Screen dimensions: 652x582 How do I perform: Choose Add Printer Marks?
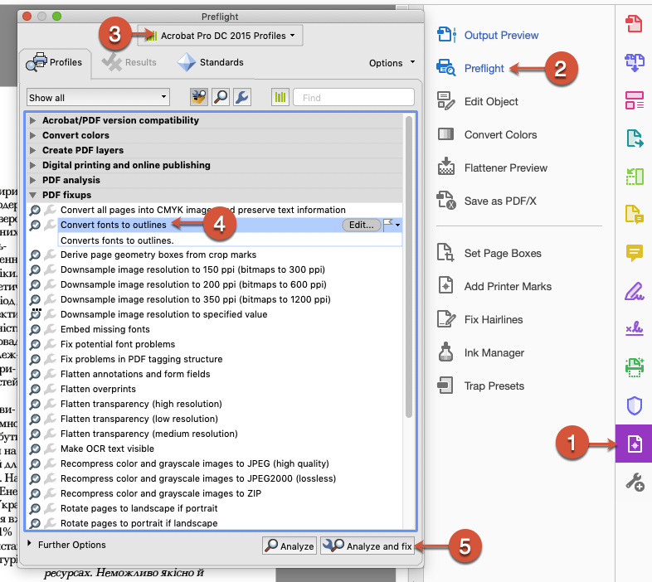494,286
